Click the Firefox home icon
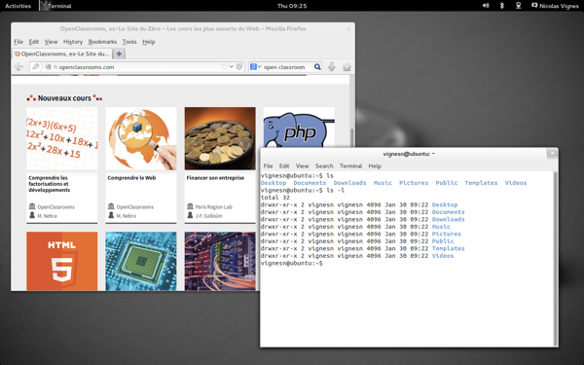 pos(347,67)
